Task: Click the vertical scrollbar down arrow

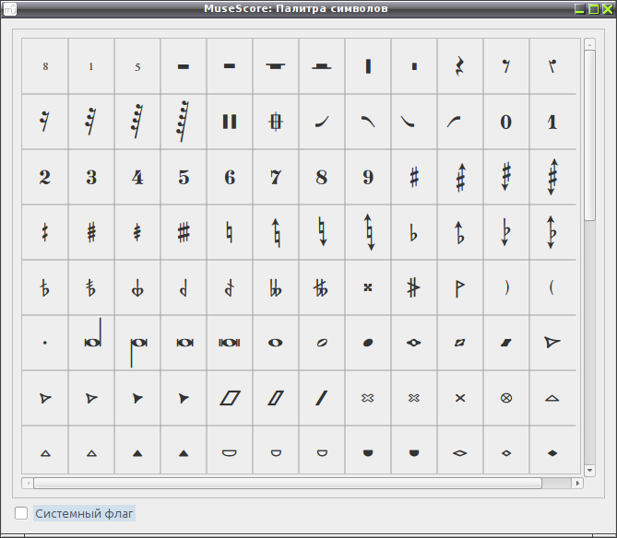Action: [589, 470]
